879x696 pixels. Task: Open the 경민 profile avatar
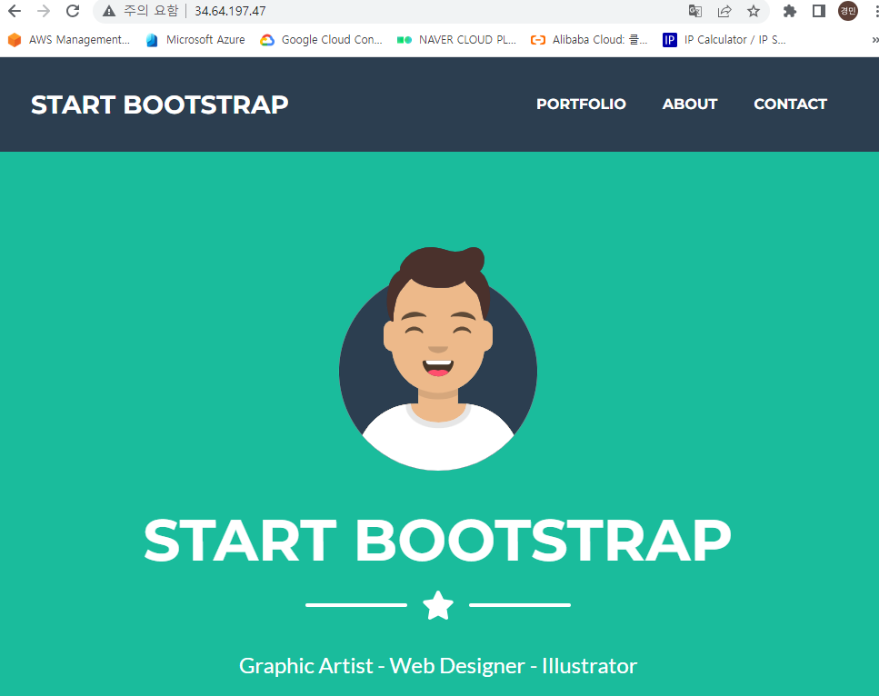tap(847, 11)
